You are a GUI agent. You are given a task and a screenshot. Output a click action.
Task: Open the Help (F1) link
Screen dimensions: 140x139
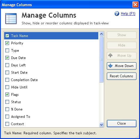(128, 14)
